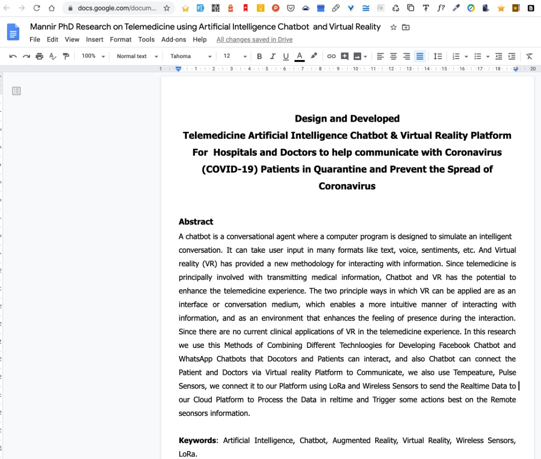Open the Help menu

pos(199,40)
